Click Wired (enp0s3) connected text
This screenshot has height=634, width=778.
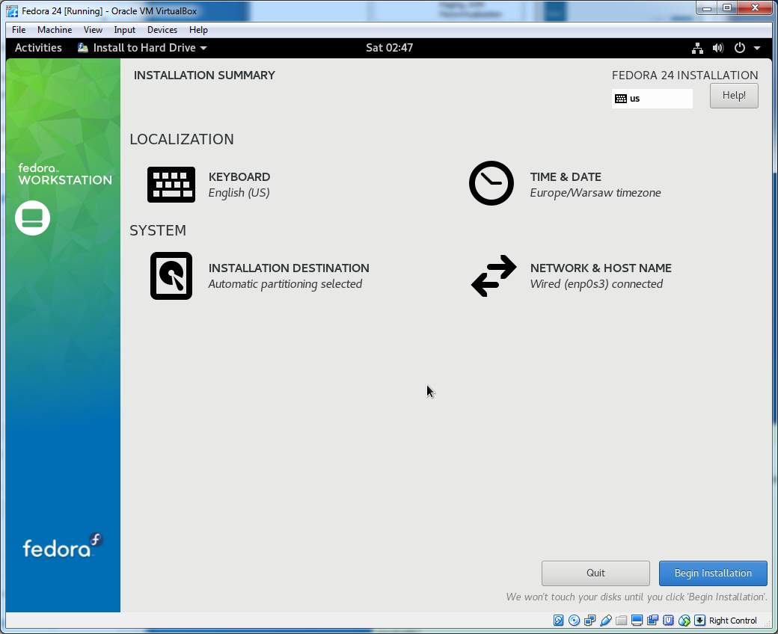coord(596,284)
